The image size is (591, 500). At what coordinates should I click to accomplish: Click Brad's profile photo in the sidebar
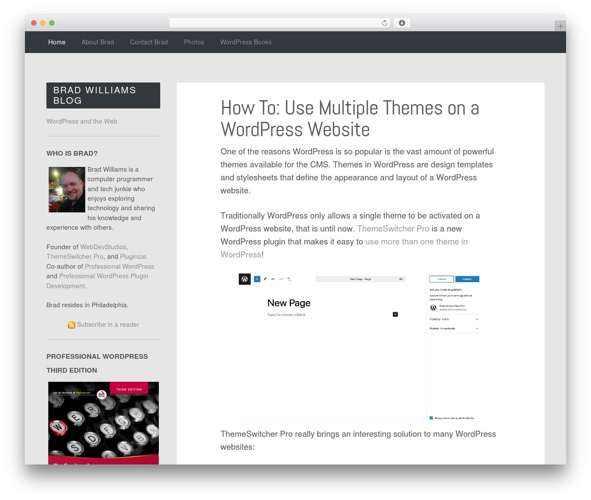[x=67, y=190]
